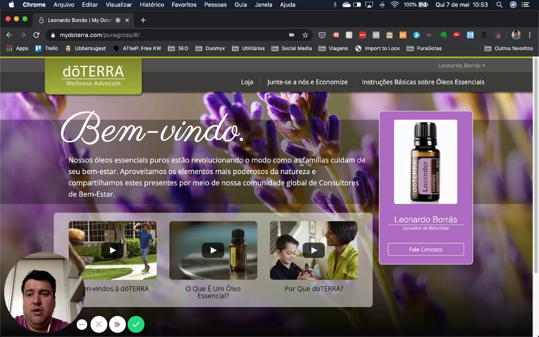Open the Pessoas menu

(x=216, y=5)
